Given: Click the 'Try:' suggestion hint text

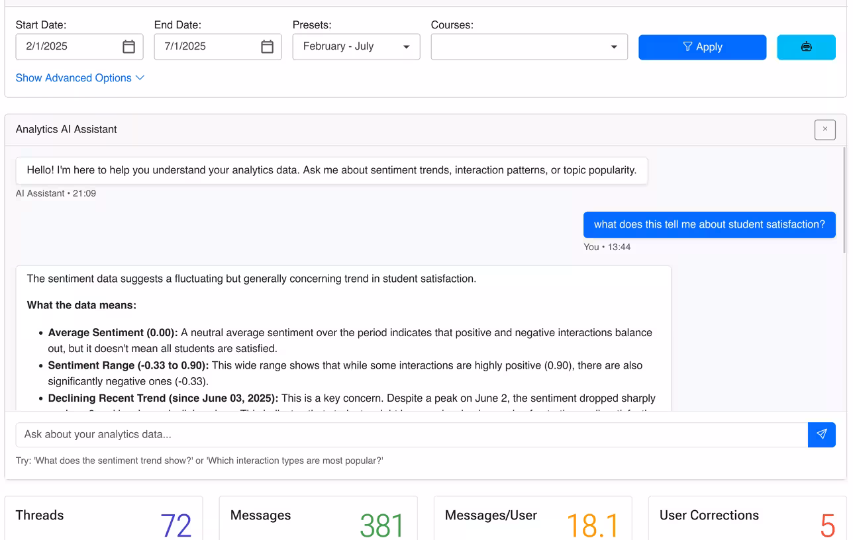Looking at the screenshot, I should [x=199, y=461].
